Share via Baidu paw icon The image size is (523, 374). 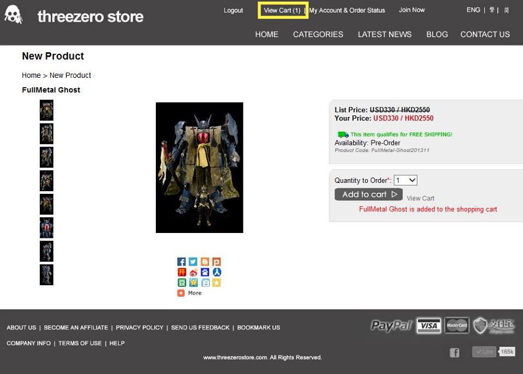pyautogui.click(x=205, y=272)
